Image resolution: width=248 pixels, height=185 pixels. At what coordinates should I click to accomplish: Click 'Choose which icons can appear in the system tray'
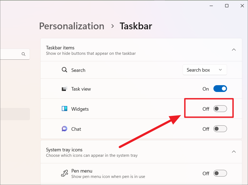92,155
